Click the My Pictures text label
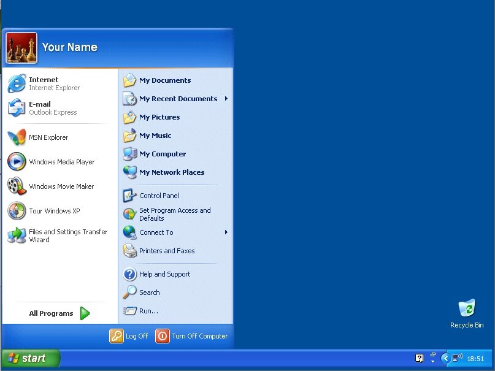Screen dimensions: 495x371 159,117
